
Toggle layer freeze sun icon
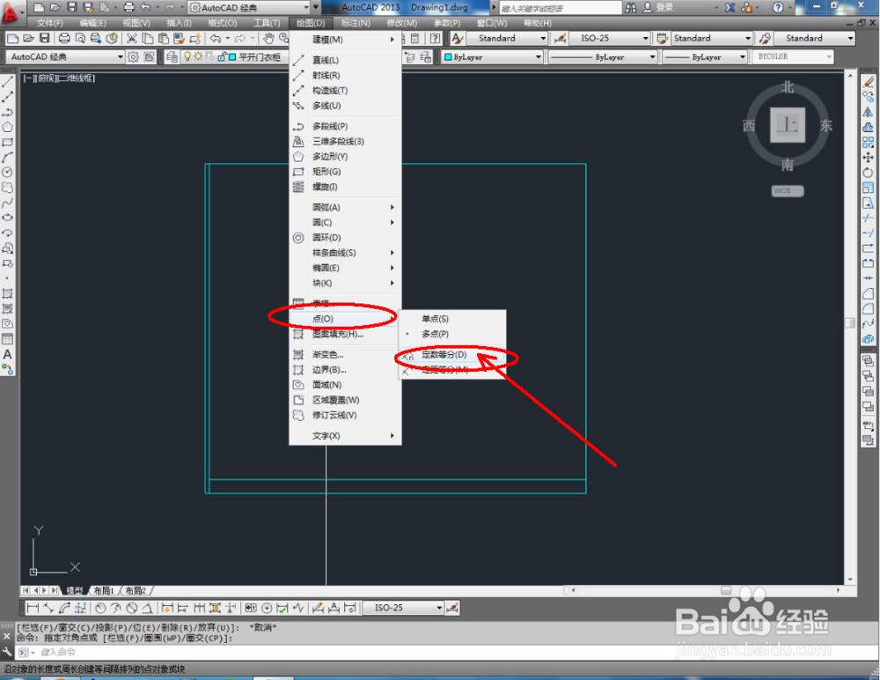[x=198, y=56]
